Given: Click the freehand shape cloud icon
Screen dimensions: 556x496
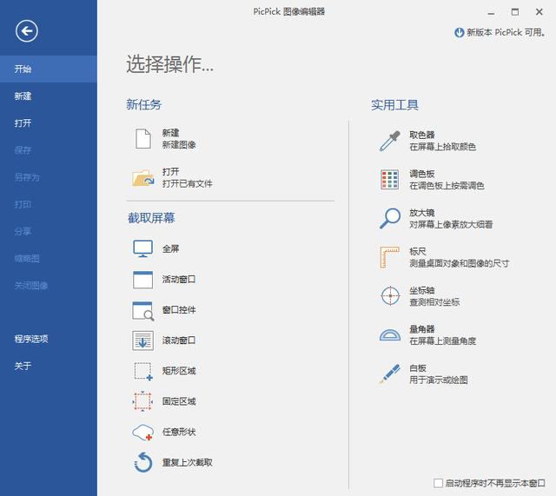Looking at the screenshot, I should point(142,433).
